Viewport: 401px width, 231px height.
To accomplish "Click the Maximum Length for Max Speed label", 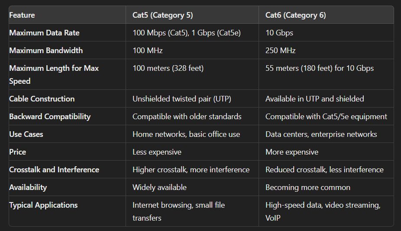I will click(54, 74).
